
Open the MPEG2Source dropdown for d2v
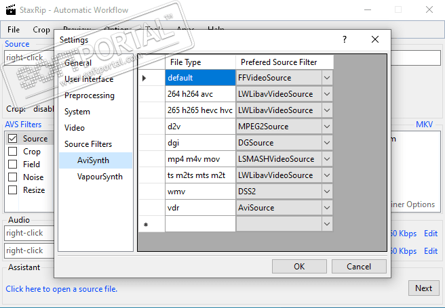(327, 127)
